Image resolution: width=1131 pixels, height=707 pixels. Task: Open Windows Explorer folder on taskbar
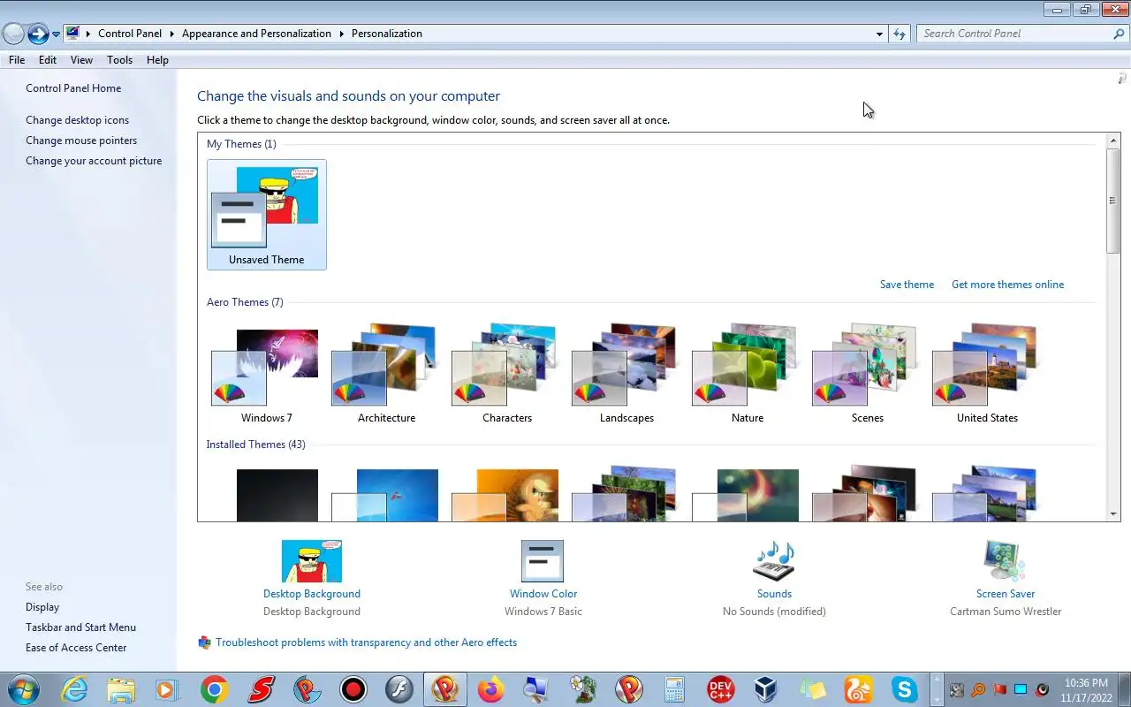point(121,689)
